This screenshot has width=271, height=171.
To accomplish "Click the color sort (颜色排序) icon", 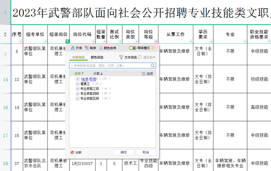I will 101,48.
